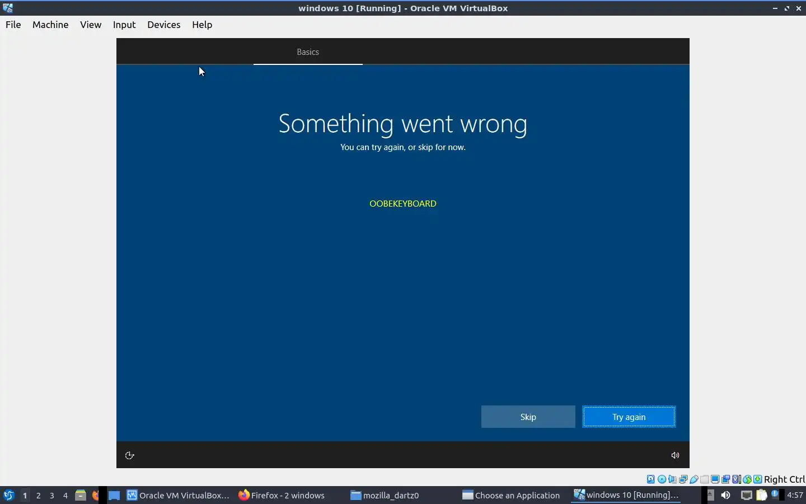Switch to workspace 2
This screenshot has width=806, height=504.
(38, 495)
